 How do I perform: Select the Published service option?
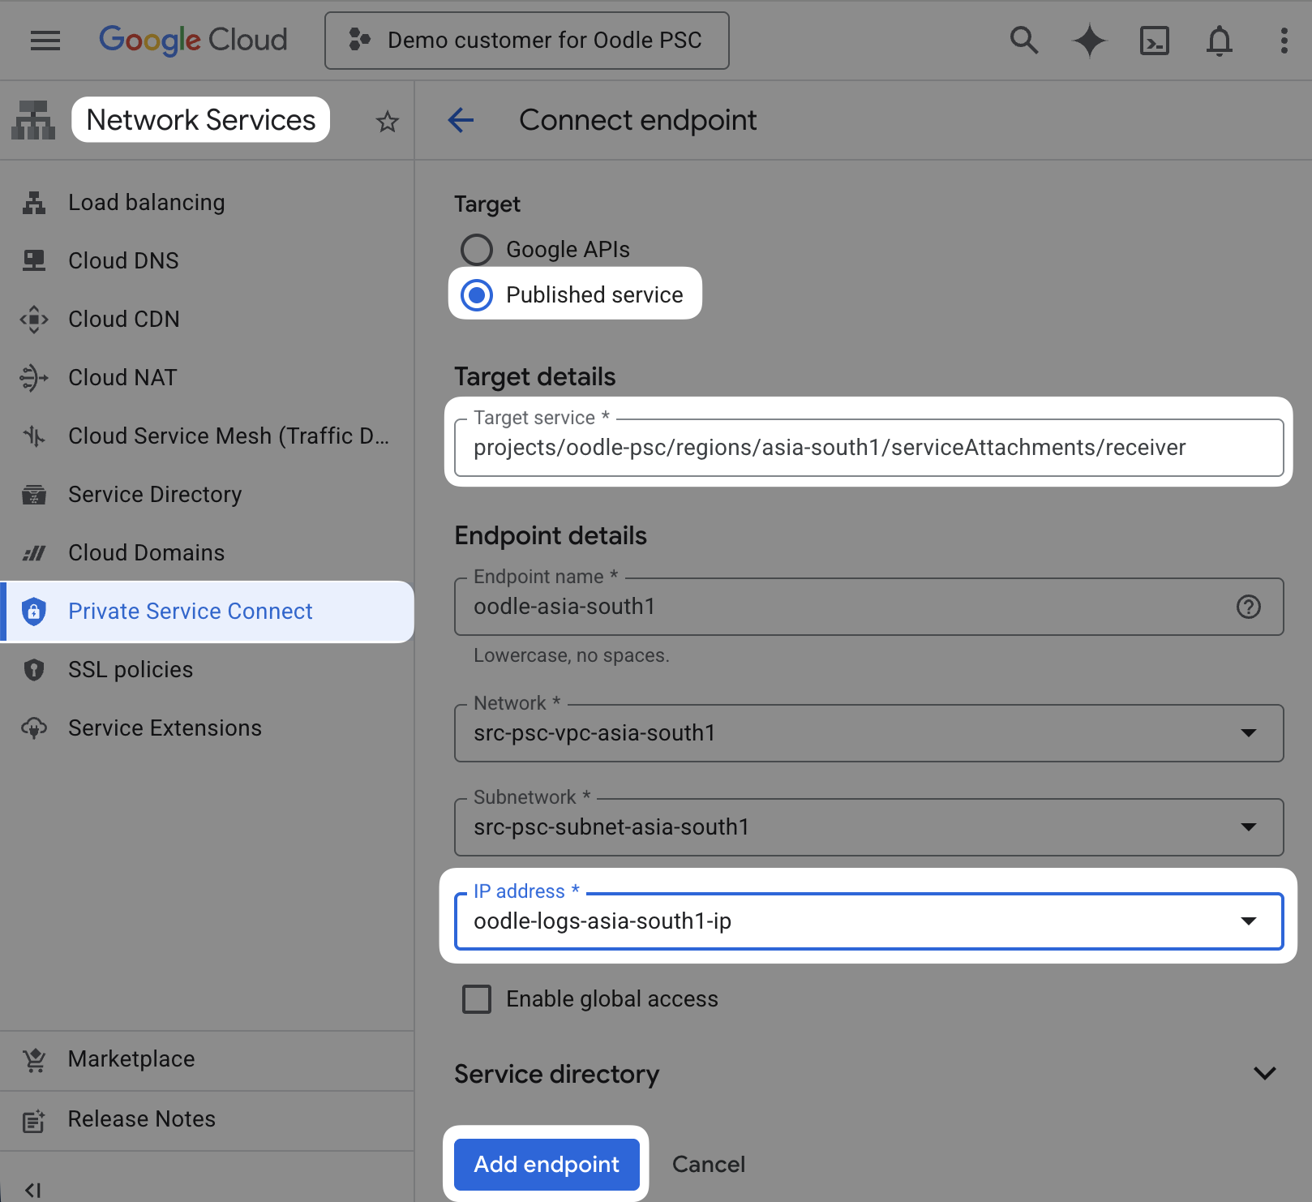[x=477, y=294]
